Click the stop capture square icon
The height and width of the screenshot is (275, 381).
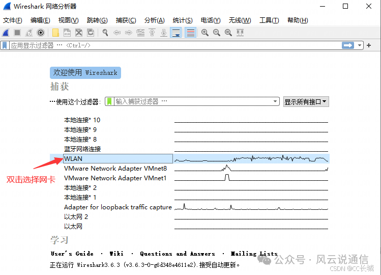[x=17, y=33]
